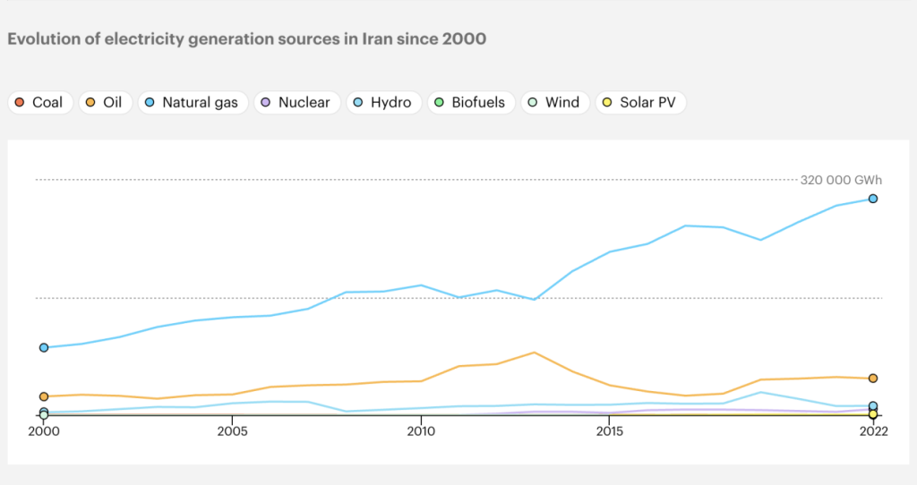
Task: Toggle the Coal series legend chip
Action: coord(40,102)
